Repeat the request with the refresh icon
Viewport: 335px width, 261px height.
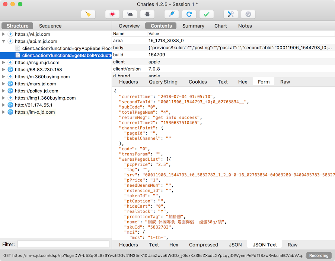(189, 14)
